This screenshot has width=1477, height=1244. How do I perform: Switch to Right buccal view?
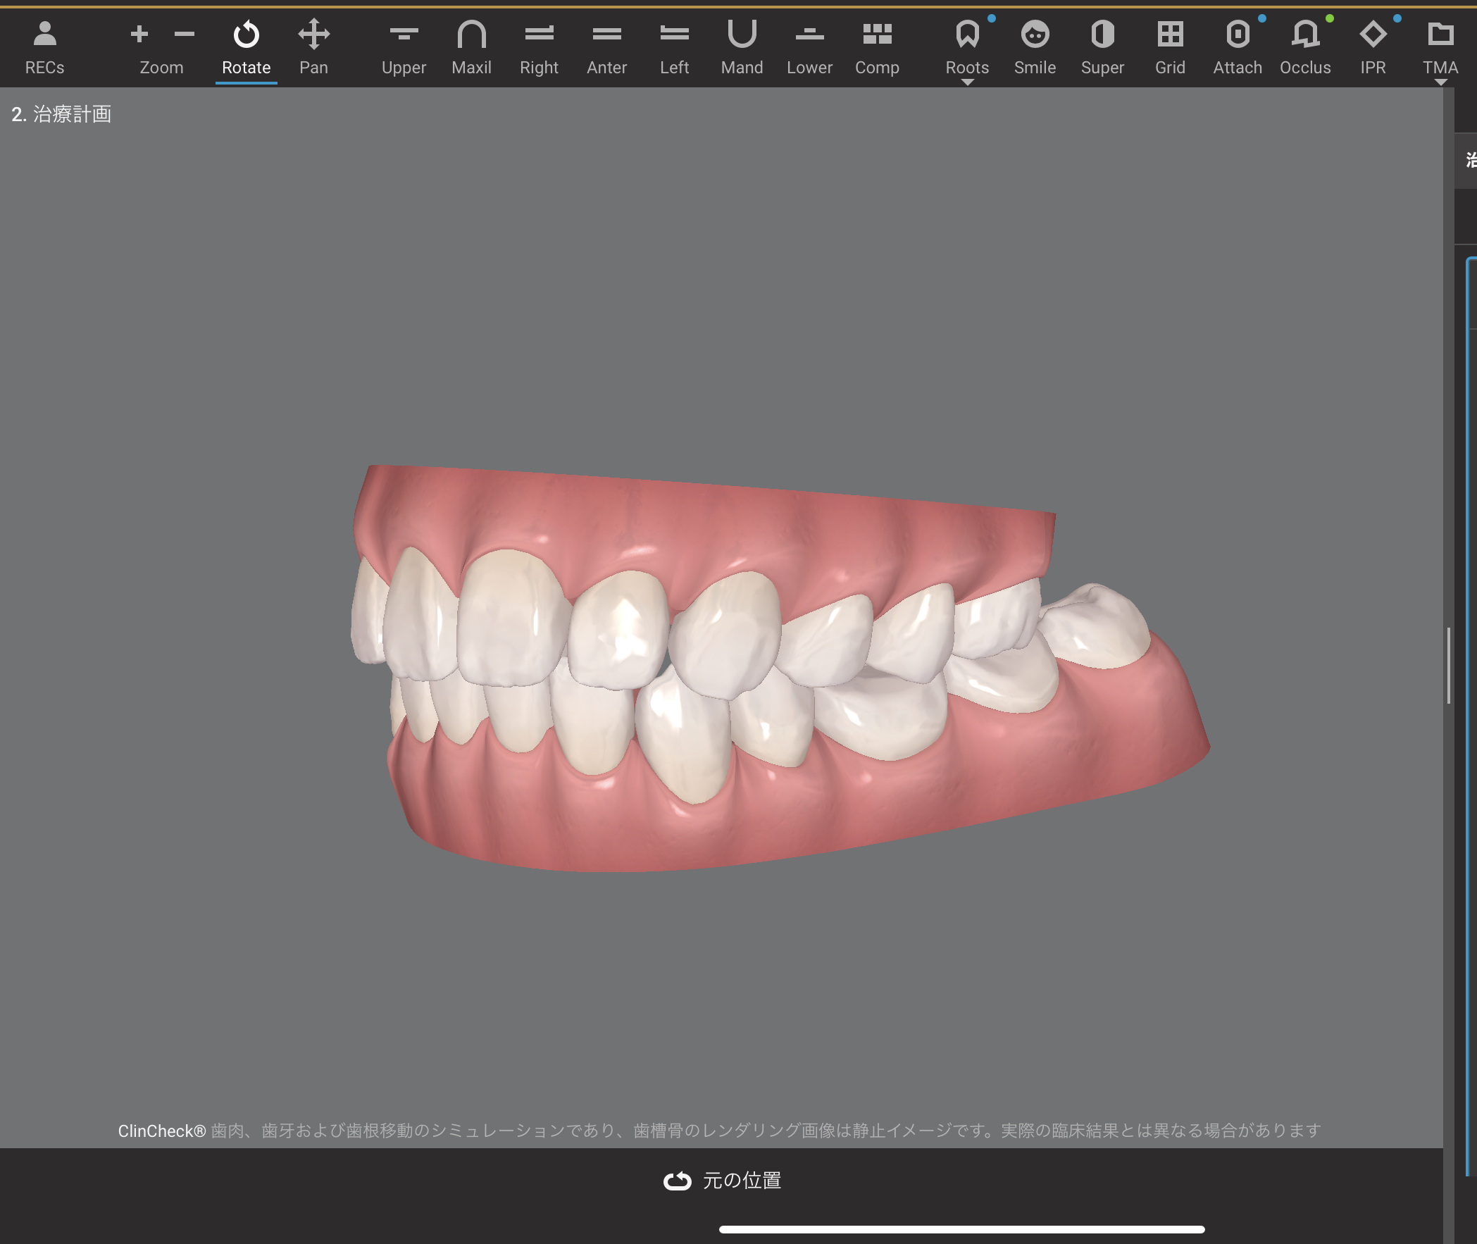point(539,46)
